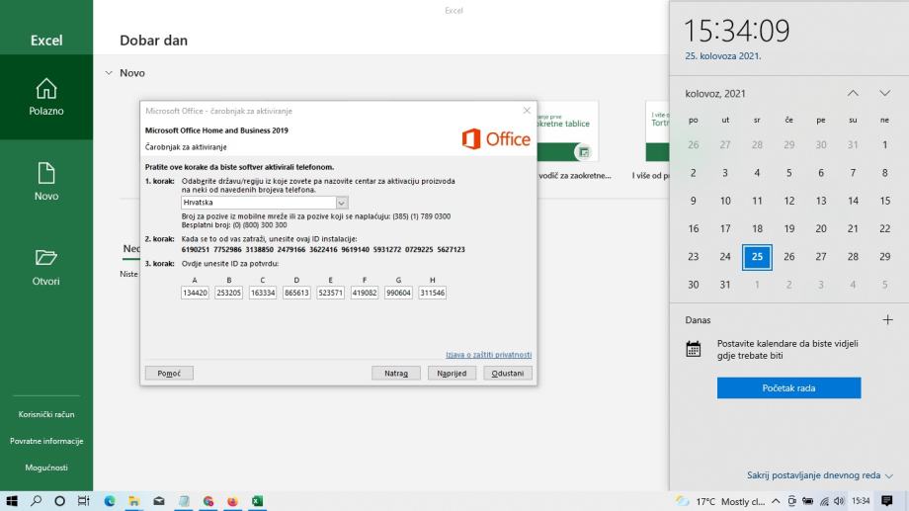Select day 22 in the calendar
Image resolution: width=909 pixels, height=511 pixels.
pos(884,228)
